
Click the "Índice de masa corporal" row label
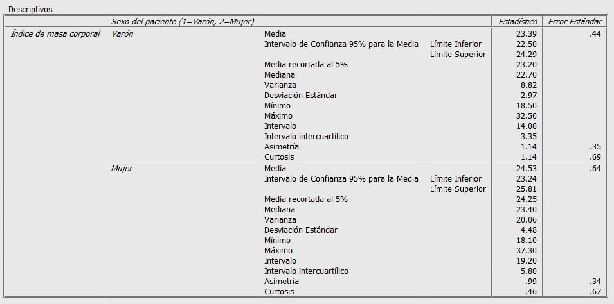point(55,33)
